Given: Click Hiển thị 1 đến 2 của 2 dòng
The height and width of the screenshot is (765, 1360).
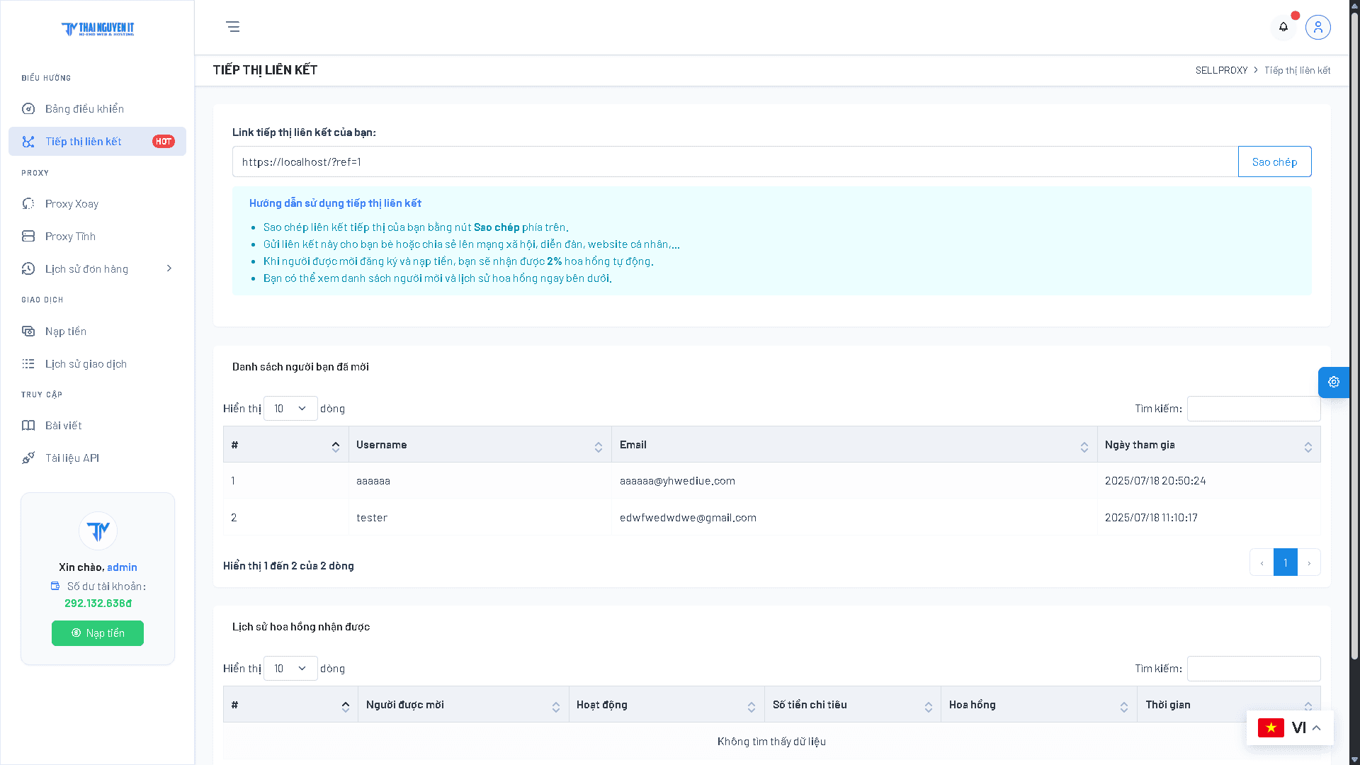Looking at the screenshot, I should point(288,566).
